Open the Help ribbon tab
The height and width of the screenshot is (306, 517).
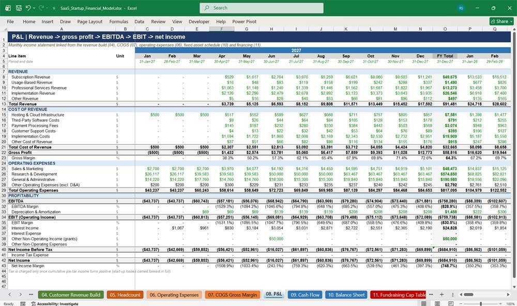pyautogui.click(x=221, y=21)
